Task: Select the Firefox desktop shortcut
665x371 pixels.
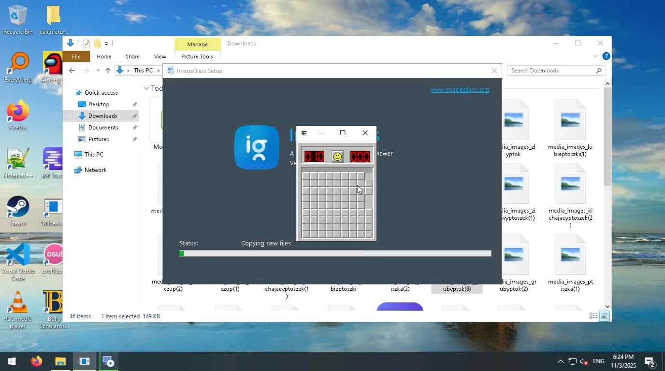Action: (x=18, y=115)
